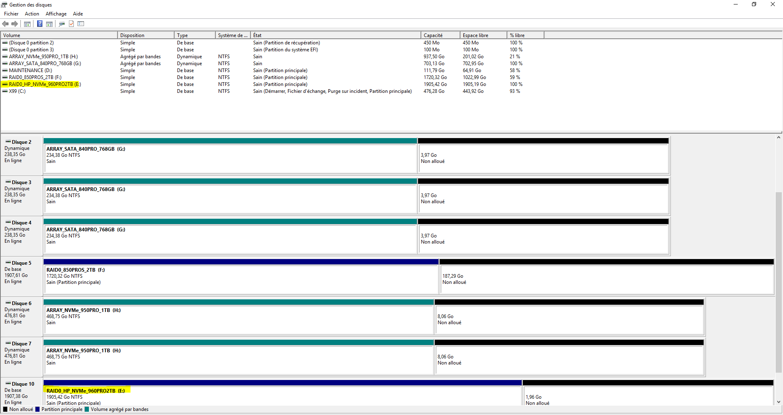Click the X99 (C:) volume icon
This screenshot has width=783, height=415.
[x=5, y=91]
